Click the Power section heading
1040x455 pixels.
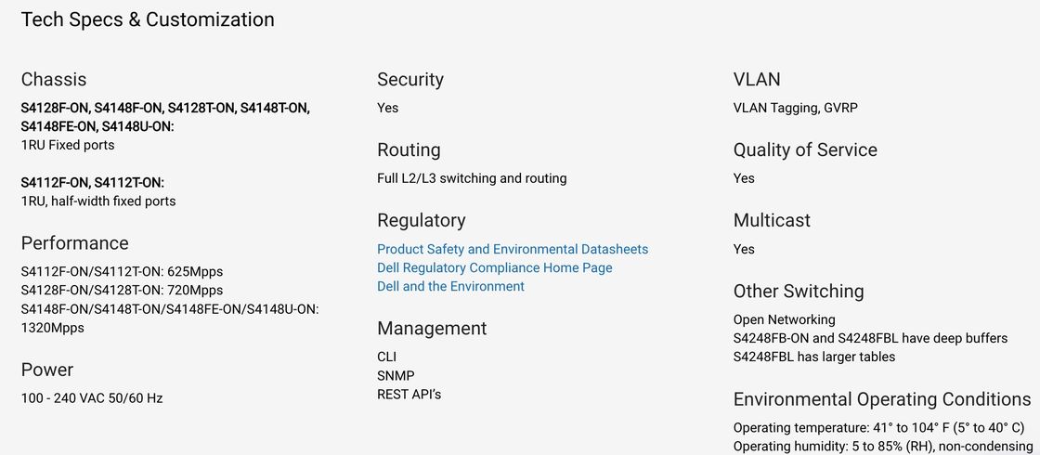pos(47,370)
